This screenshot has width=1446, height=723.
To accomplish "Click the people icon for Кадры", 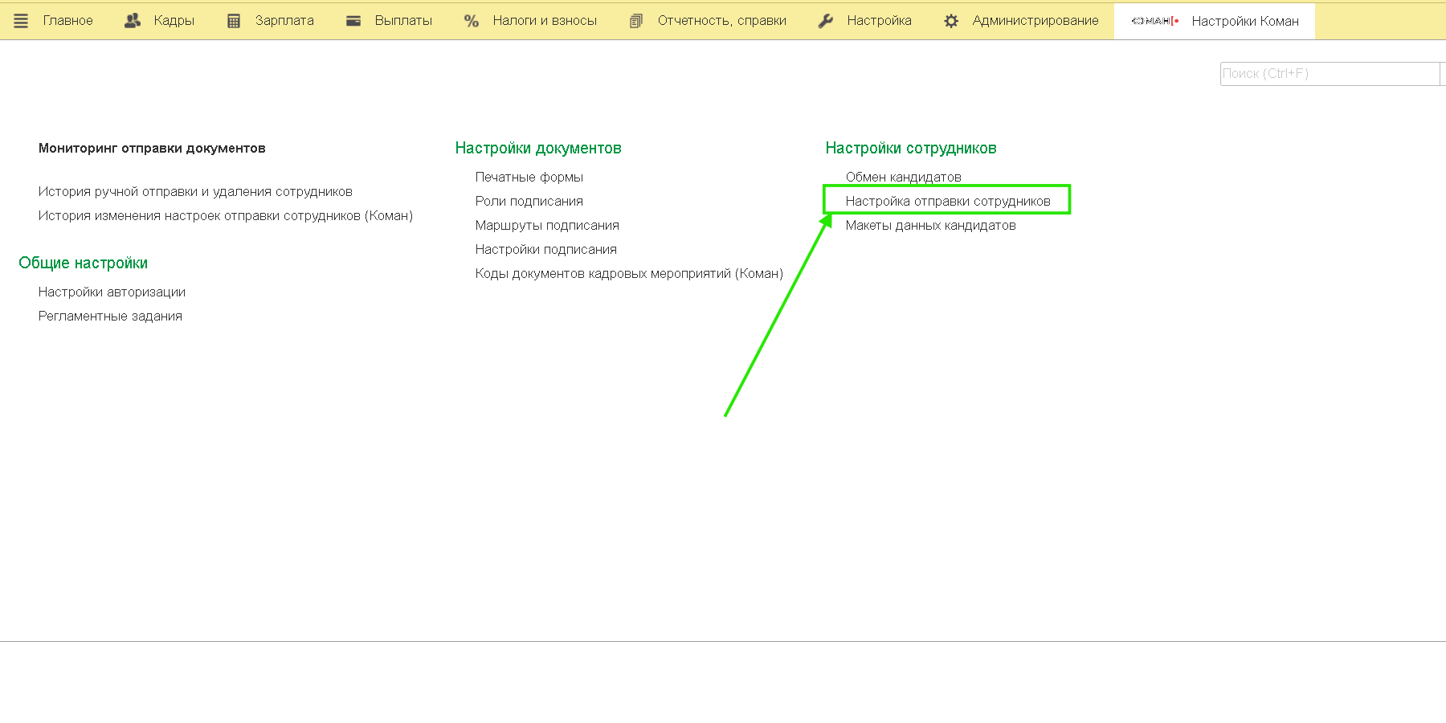I will tap(133, 21).
